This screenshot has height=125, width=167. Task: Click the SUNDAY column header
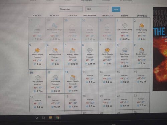pyautogui.click(x=37, y=15)
